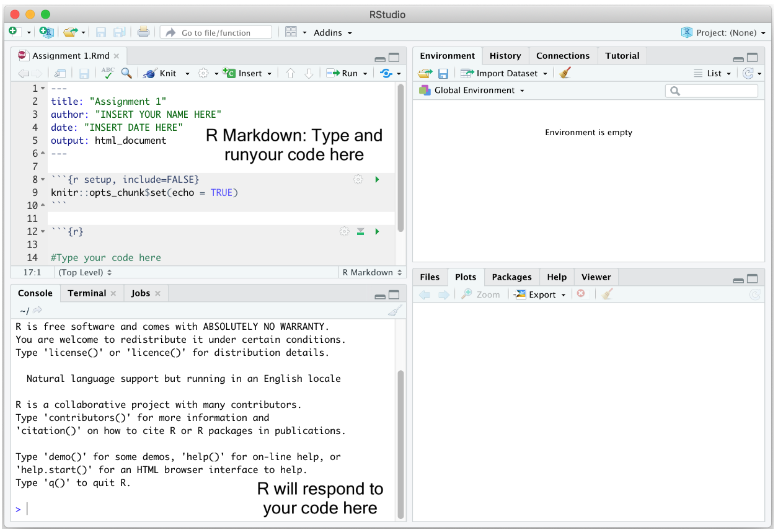This screenshot has width=778, height=532.
Task: Click the environment search field
Action: [x=712, y=91]
